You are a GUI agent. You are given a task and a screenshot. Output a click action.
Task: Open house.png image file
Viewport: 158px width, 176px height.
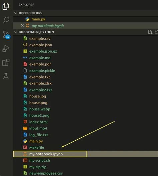click(x=85, y=103)
